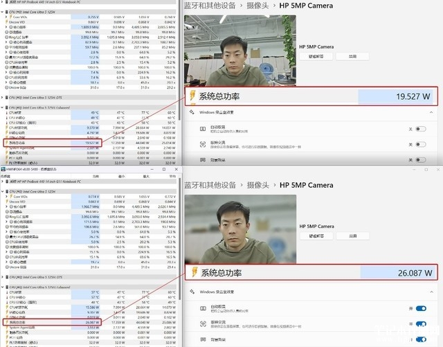The width and height of the screenshot is (443, 347).
Task: Click 禁用 button beside the blurred-background camera preview
Action: (352, 236)
